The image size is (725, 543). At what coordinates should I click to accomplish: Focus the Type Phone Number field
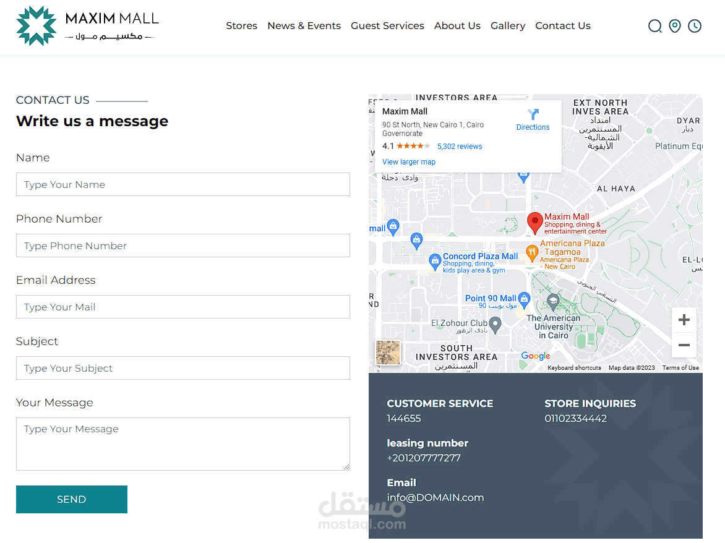click(x=183, y=246)
